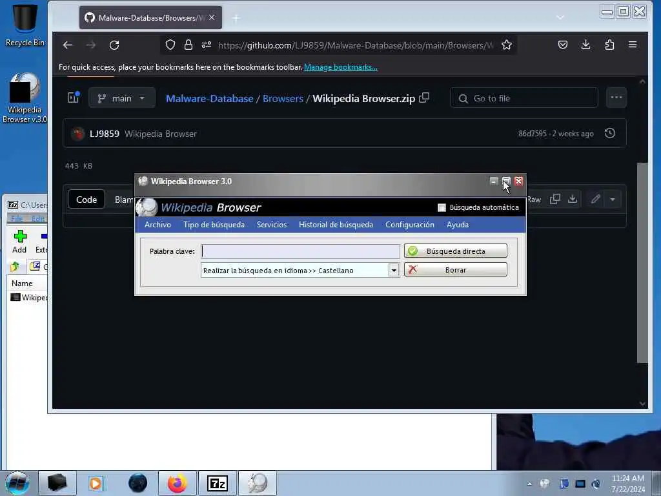661x496 pixels.
Task: Click the Wikipedia Browser taskbar icon
Action: (258, 483)
